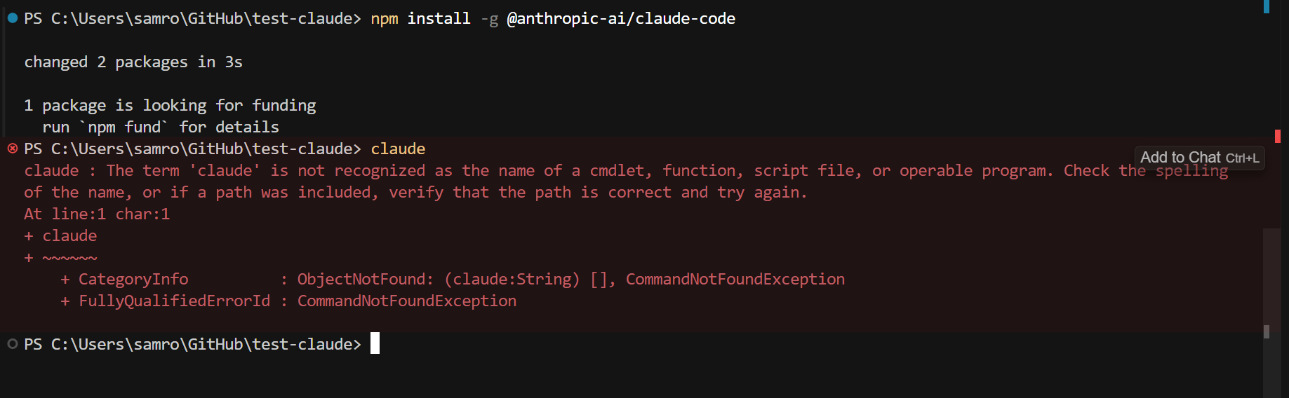Click the red error decoration beside claude command
Screen dimensions: 1289x398
tap(12, 149)
